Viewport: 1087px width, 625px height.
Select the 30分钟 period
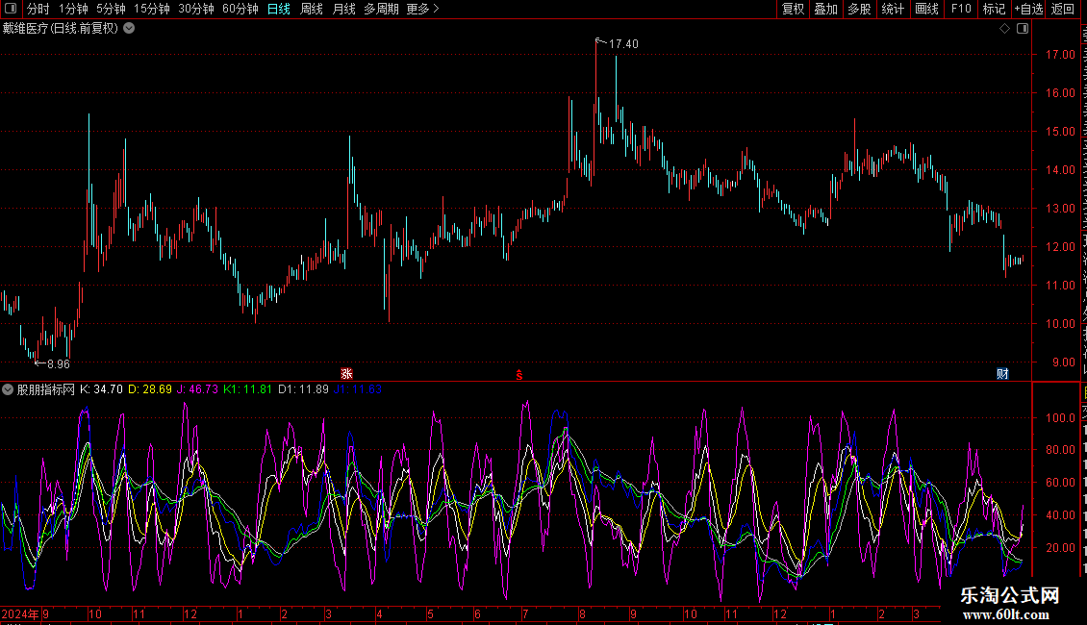195,9
